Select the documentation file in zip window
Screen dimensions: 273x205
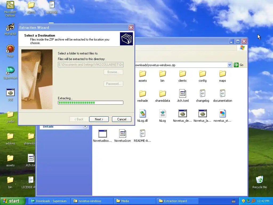[x=223, y=96]
